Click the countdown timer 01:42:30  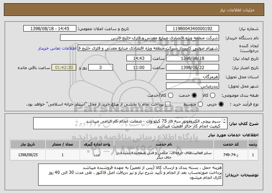[64, 68]
